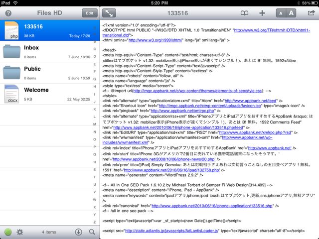Open the search magnifier icon
The image size is (319, 239).
(x=92, y=232)
